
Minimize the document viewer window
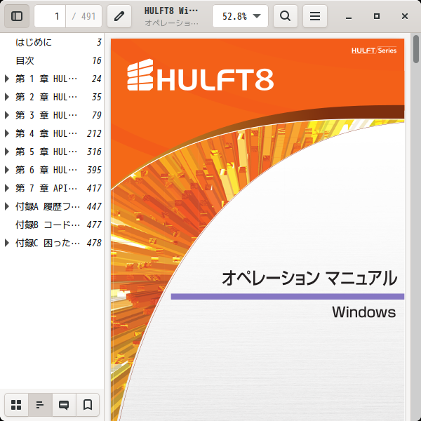pyautogui.click(x=349, y=16)
